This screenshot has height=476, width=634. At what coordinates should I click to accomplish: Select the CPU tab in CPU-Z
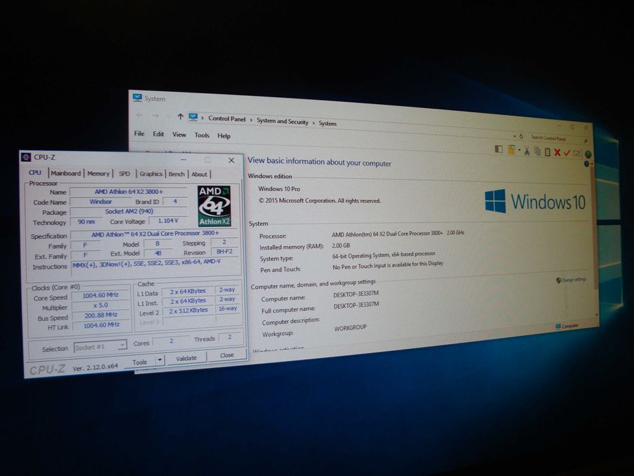coord(35,173)
